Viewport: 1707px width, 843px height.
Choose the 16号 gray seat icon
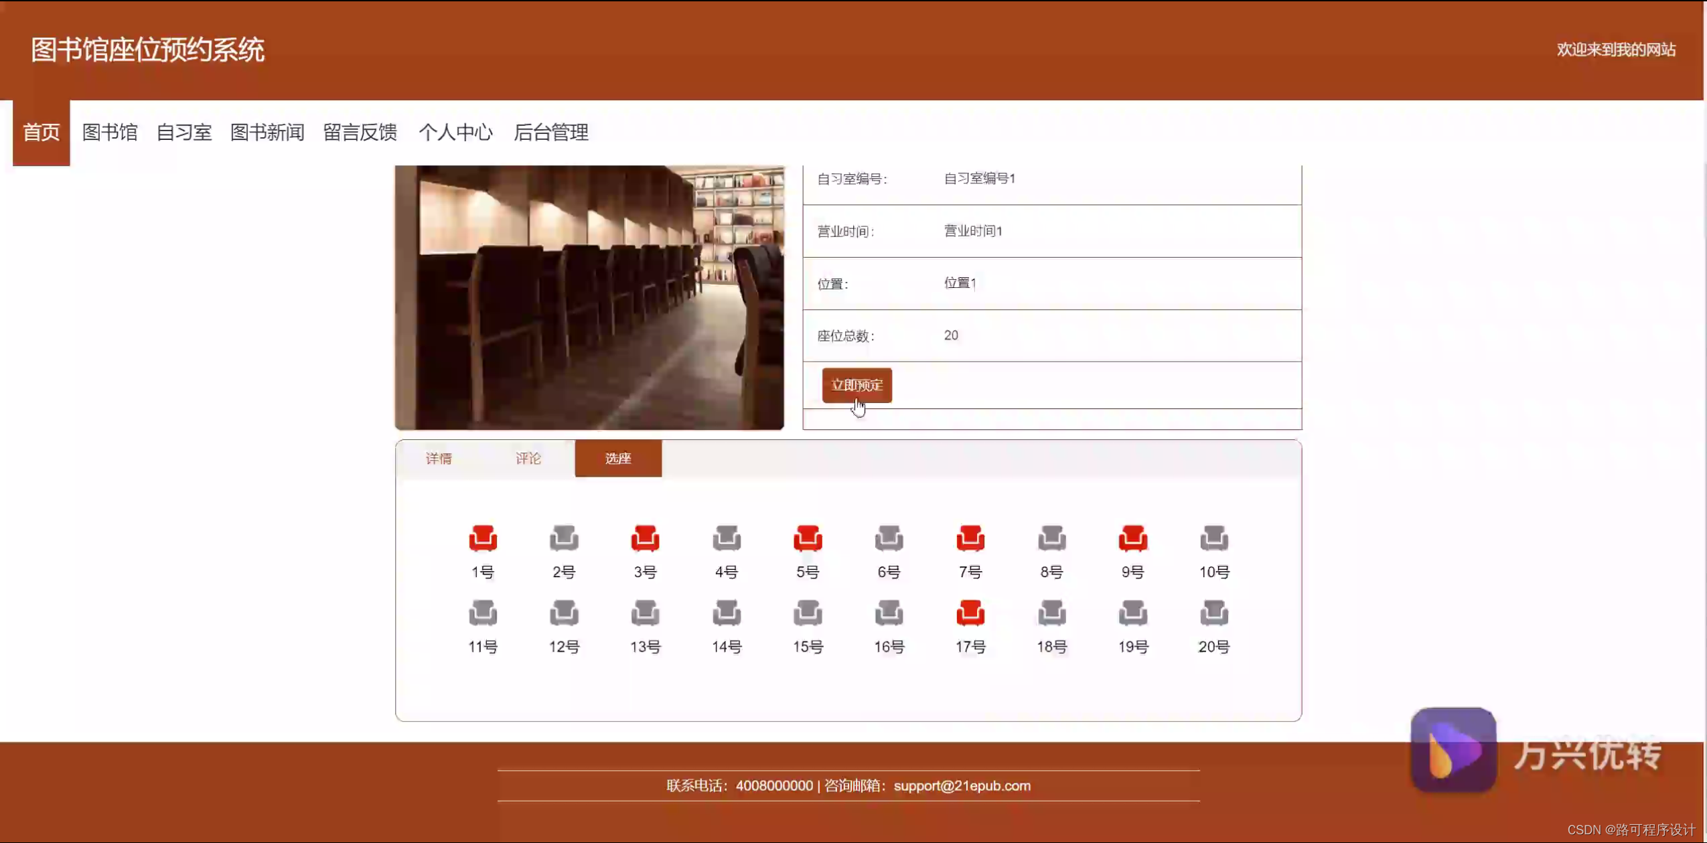(x=889, y=613)
